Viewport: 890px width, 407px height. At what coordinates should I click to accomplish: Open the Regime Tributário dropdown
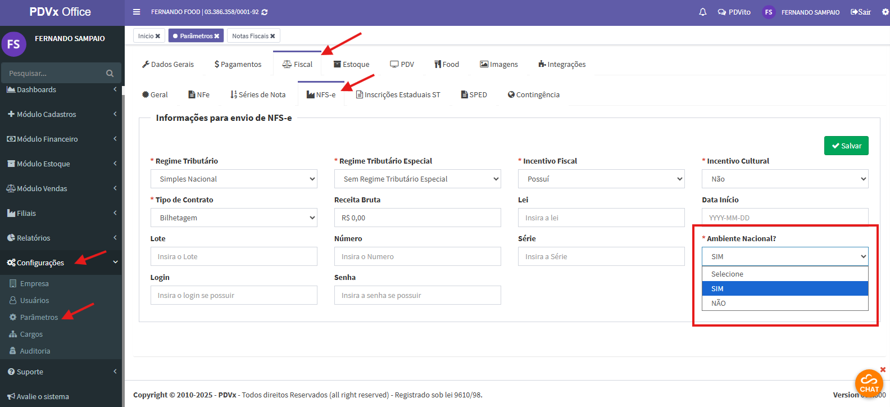pyautogui.click(x=234, y=179)
